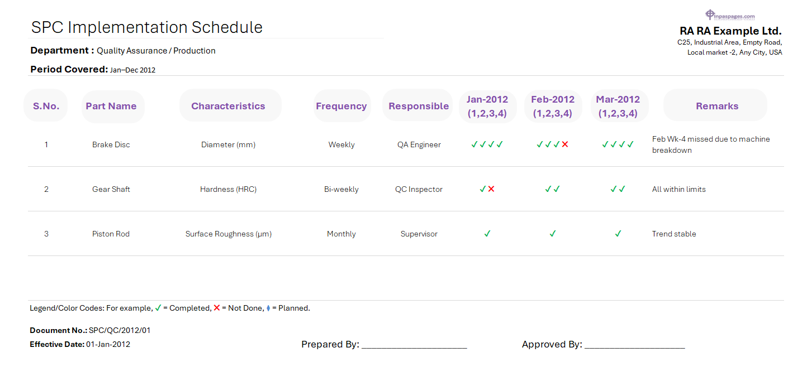Image resolution: width=807 pixels, height=391 pixels.
Task: Click the red X in the legend
Action: 217,308
